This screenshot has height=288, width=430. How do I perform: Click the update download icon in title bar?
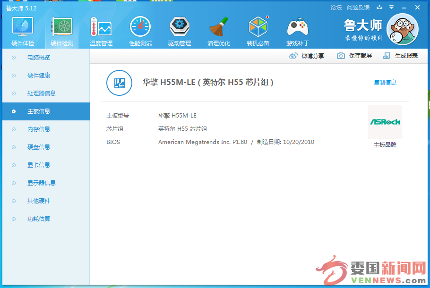[379, 7]
